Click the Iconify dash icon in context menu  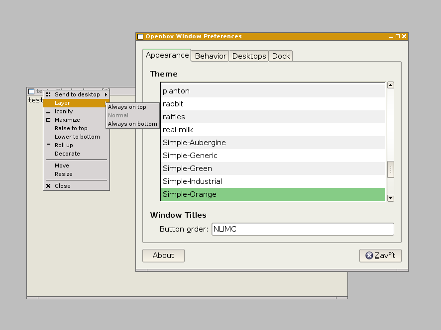click(48, 112)
